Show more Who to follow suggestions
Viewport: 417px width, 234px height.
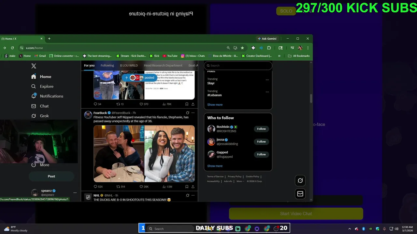215,166
